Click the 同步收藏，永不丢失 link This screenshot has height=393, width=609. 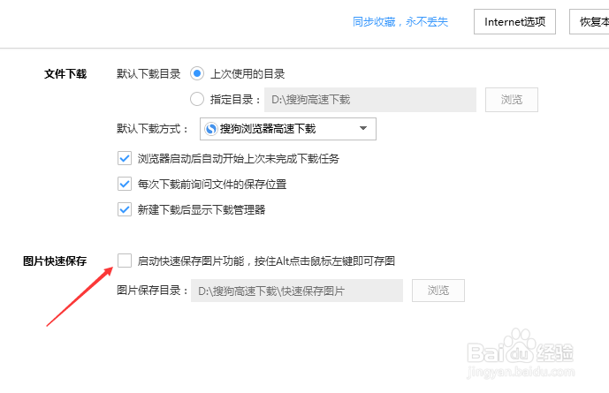tap(400, 22)
